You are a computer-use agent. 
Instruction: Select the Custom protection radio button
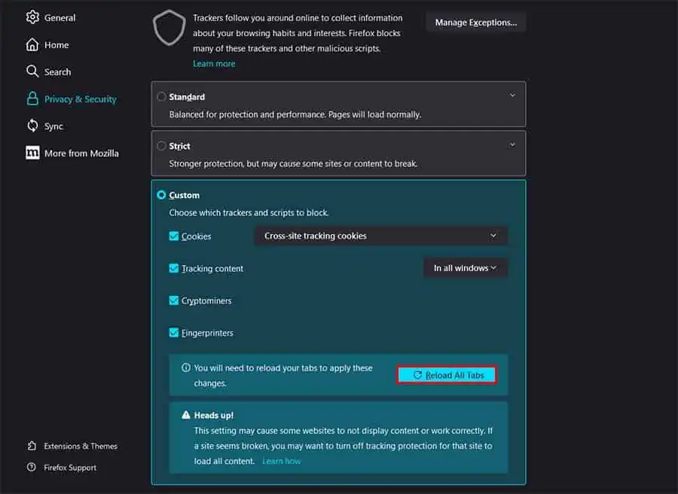[161, 195]
